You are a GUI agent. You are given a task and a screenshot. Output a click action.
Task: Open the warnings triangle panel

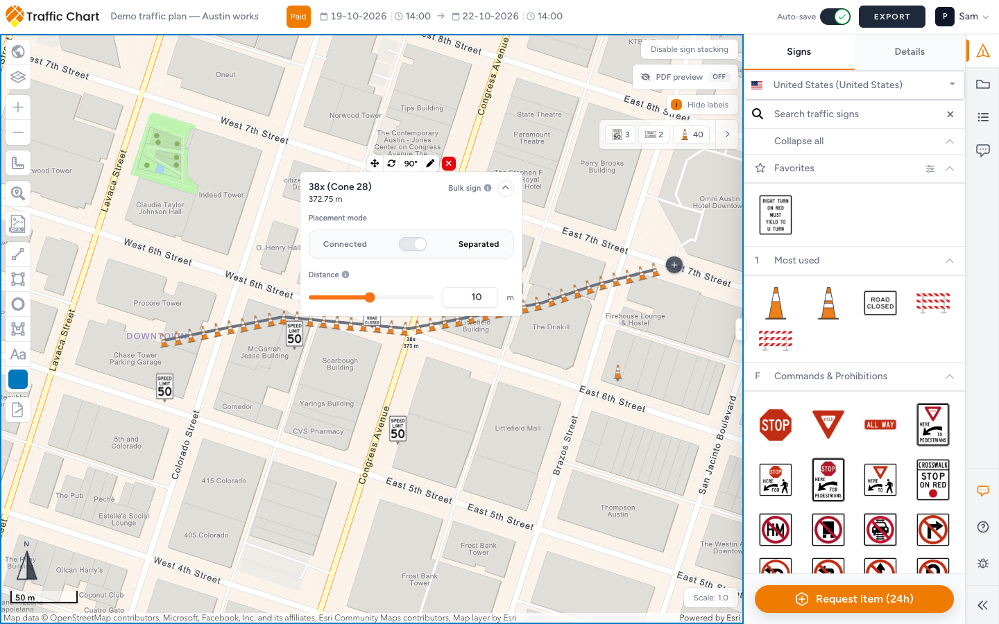tap(983, 51)
